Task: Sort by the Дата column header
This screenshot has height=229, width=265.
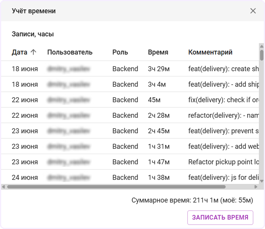Action: pyautogui.click(x=19, y=52)
